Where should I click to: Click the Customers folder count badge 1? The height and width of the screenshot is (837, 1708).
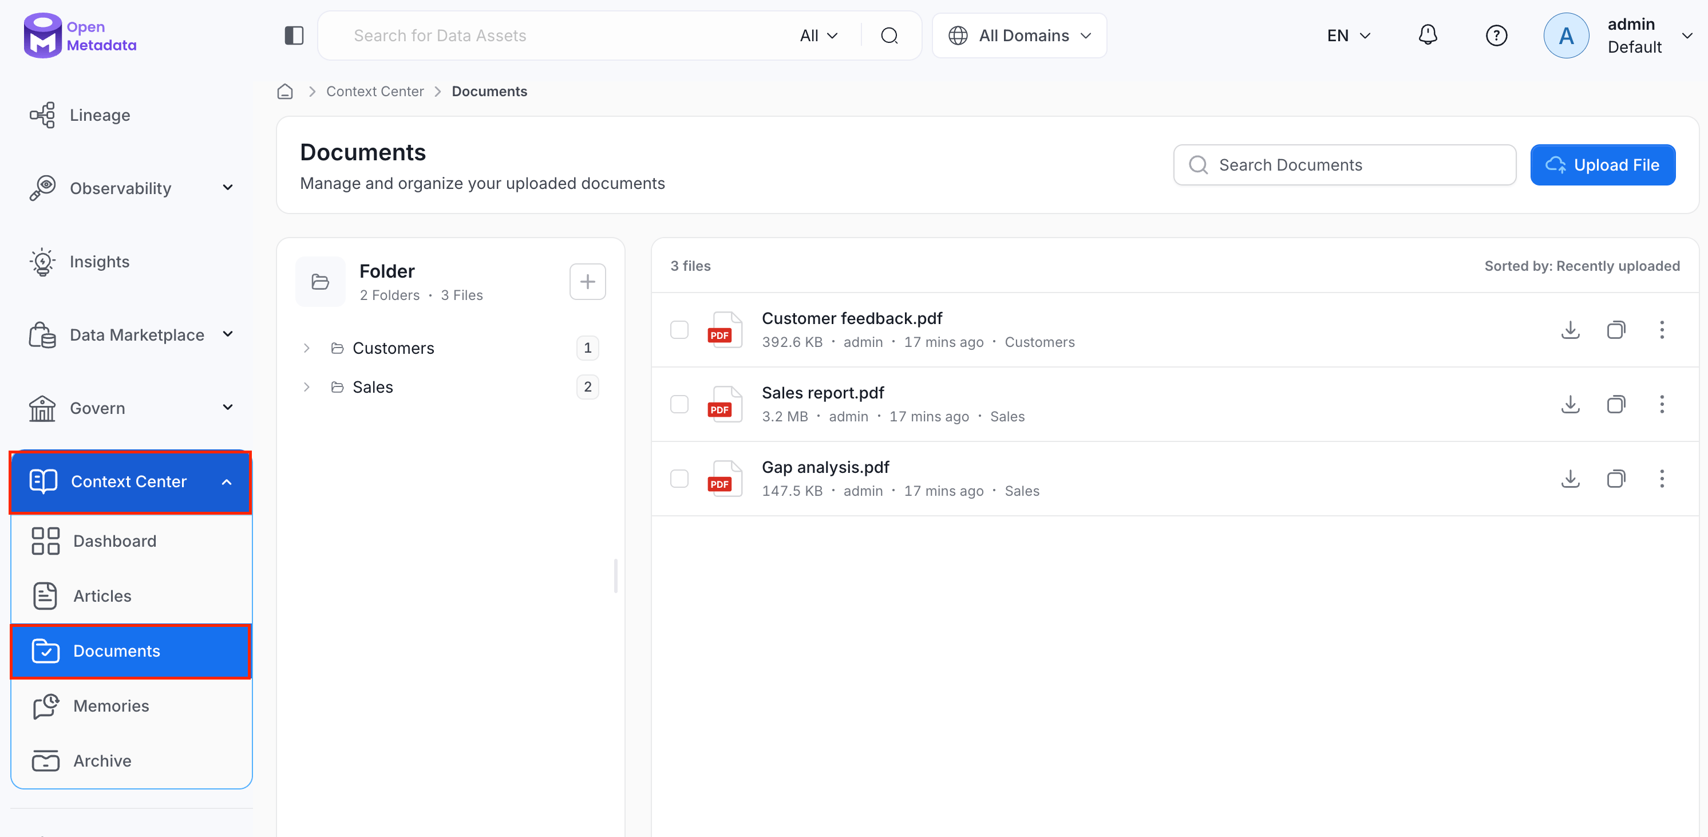pyautogui.click(x=587, y=348)
